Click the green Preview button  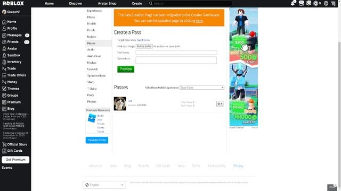click(x=126, y=69)
